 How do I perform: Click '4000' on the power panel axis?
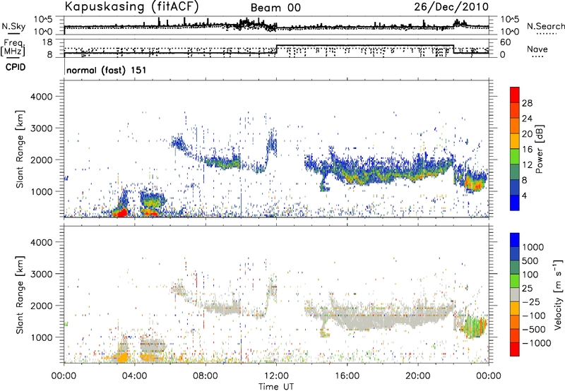pyautogui.click(x=41, y=97)
